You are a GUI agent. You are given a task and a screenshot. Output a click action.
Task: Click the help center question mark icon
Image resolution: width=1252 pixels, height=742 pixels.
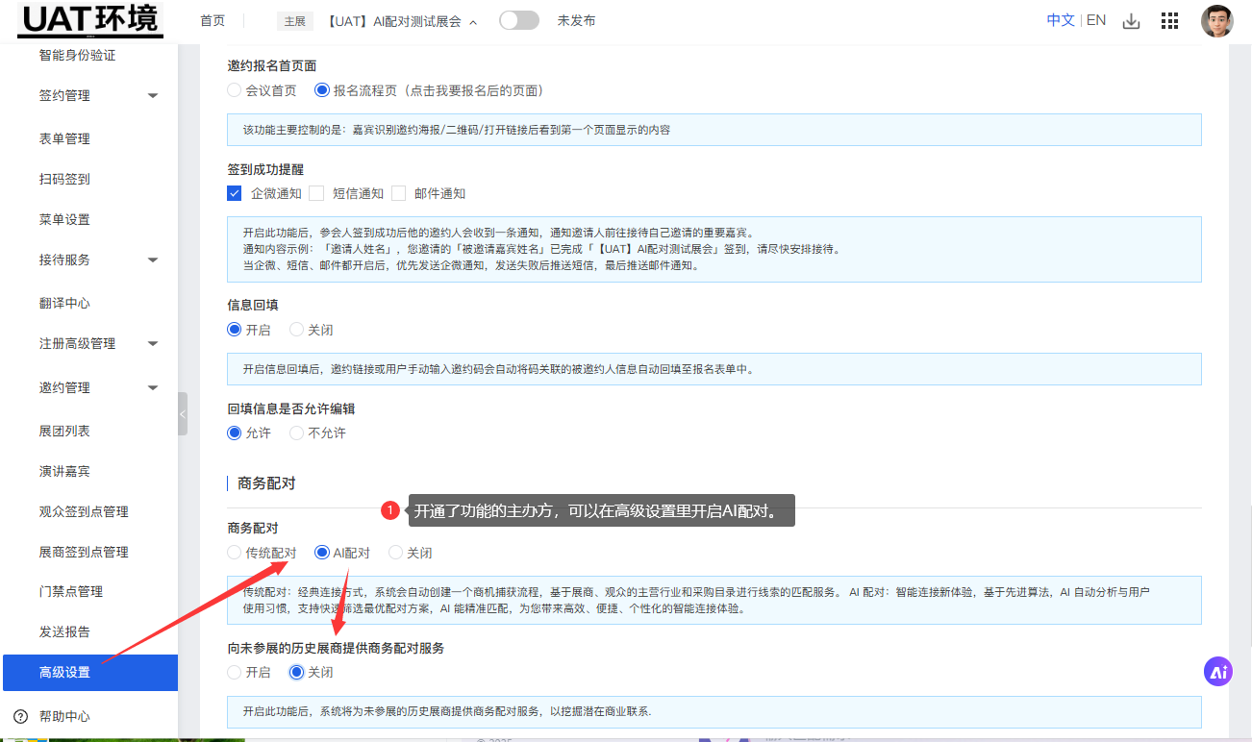pyautogui.click(x=21, y=716)
